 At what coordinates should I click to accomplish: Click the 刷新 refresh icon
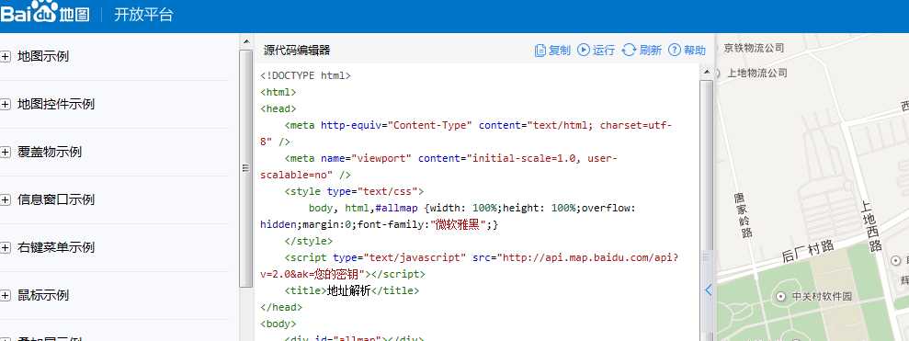pyautogui.click(x=629, y=50)
